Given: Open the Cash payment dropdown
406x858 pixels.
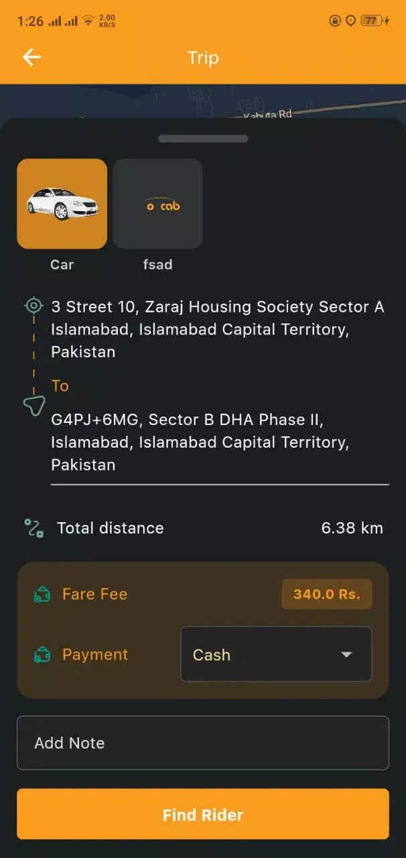Looking at the screenshot, I should tap(275, 654).
